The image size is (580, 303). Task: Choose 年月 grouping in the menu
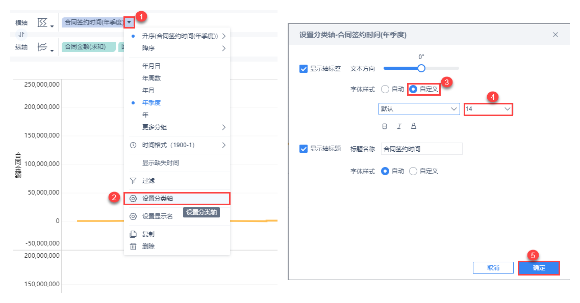(x=148, y=90)
